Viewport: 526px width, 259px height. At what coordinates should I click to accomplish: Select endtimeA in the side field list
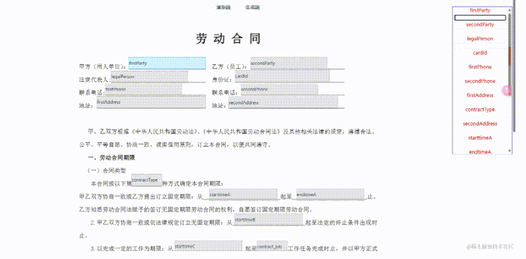(480, 152)
